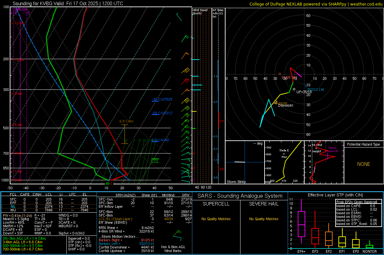The image size is (384, 255).
Task: Click the 'based on STPC:' probability row
Action: click(x=357, y=220)
